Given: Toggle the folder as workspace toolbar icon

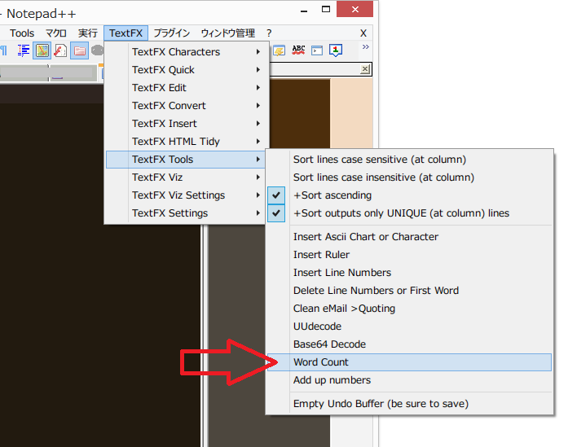Looking at the screenshot, I should tap(79, 50).
